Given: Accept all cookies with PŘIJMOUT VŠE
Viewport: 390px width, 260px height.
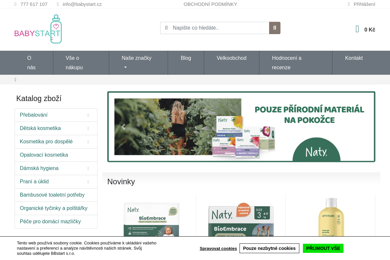Looking at the screenshot, I should pos(323,248).
